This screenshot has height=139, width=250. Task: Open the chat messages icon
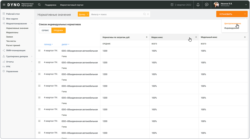206,5
